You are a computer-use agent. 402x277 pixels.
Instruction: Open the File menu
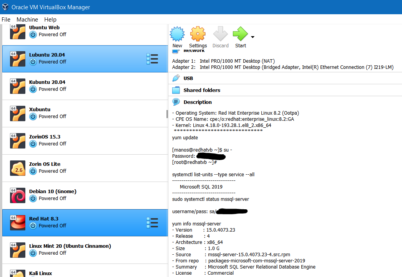tap(6, 20)
